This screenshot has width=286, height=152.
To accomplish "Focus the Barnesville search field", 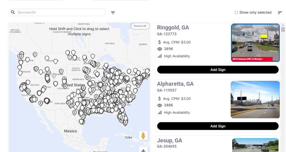I will (x=61, y=12).
